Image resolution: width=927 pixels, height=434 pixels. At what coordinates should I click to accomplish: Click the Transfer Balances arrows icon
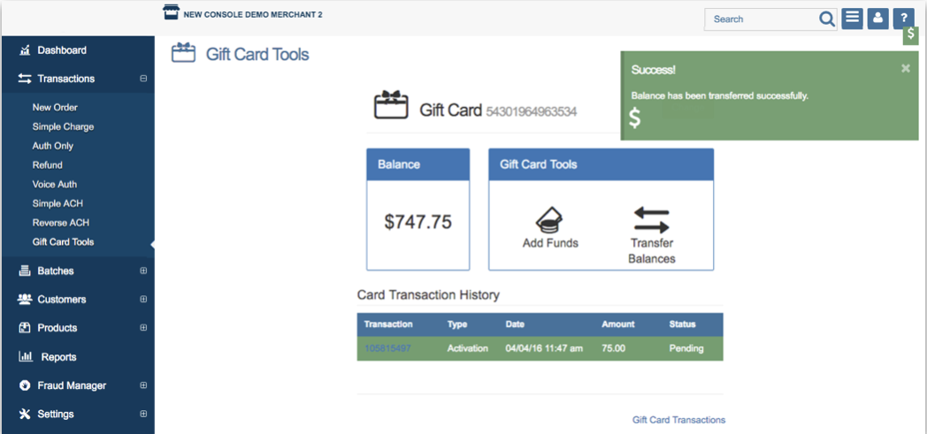pos(651,220)
